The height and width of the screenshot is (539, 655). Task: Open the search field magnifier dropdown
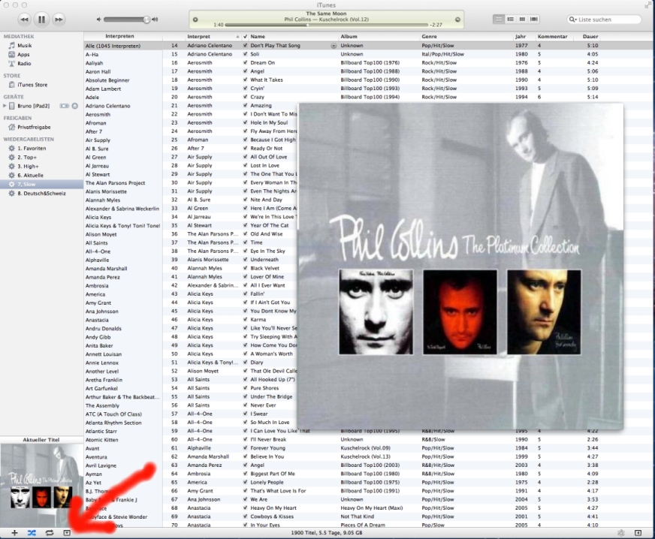574,20
